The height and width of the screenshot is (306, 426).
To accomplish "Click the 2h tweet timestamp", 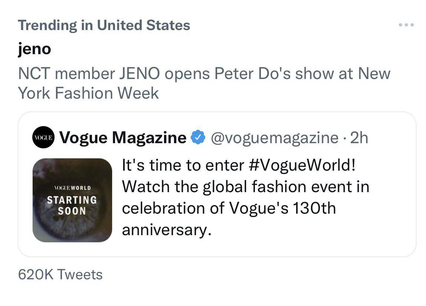I will (x=359, y=138).
